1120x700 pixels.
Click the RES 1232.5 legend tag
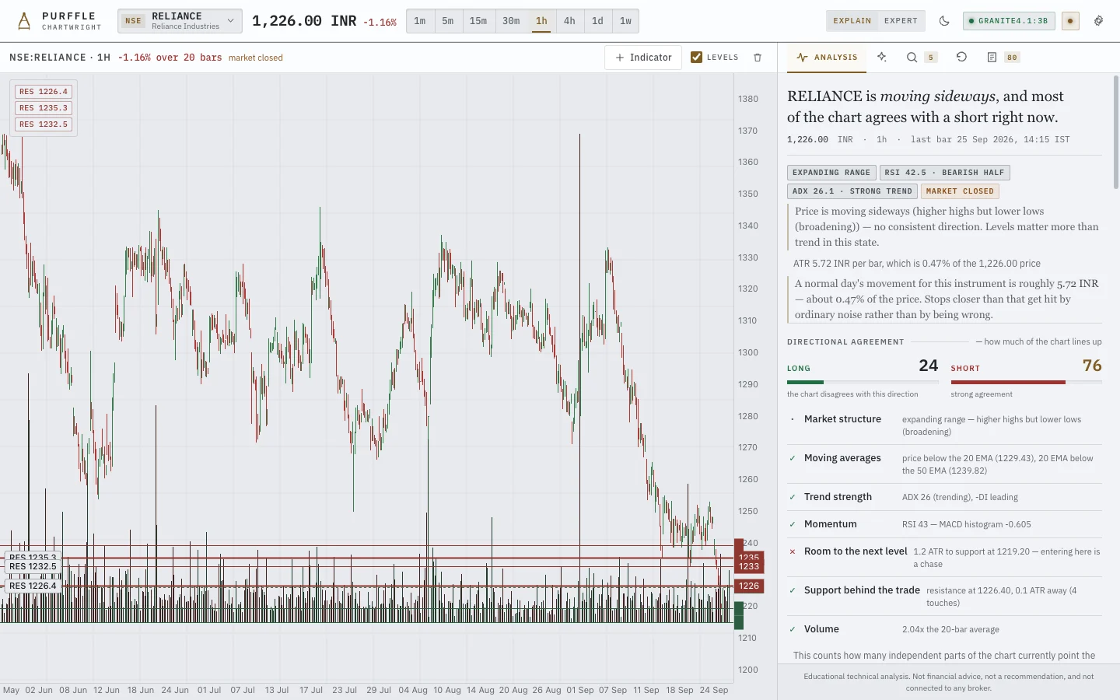click(44, 124)
